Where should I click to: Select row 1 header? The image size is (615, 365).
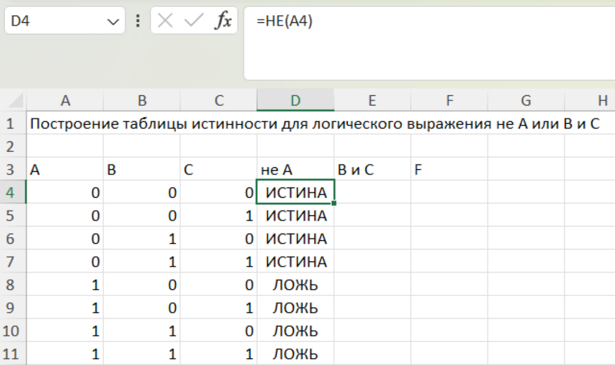pos(13,124)
